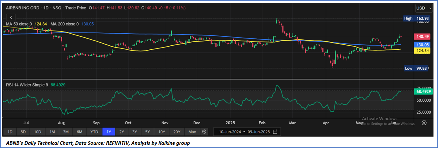The width and height of the screenshot is (438, 148).
Task: Select the 1Y time range
Action: (x=109, y=132)
